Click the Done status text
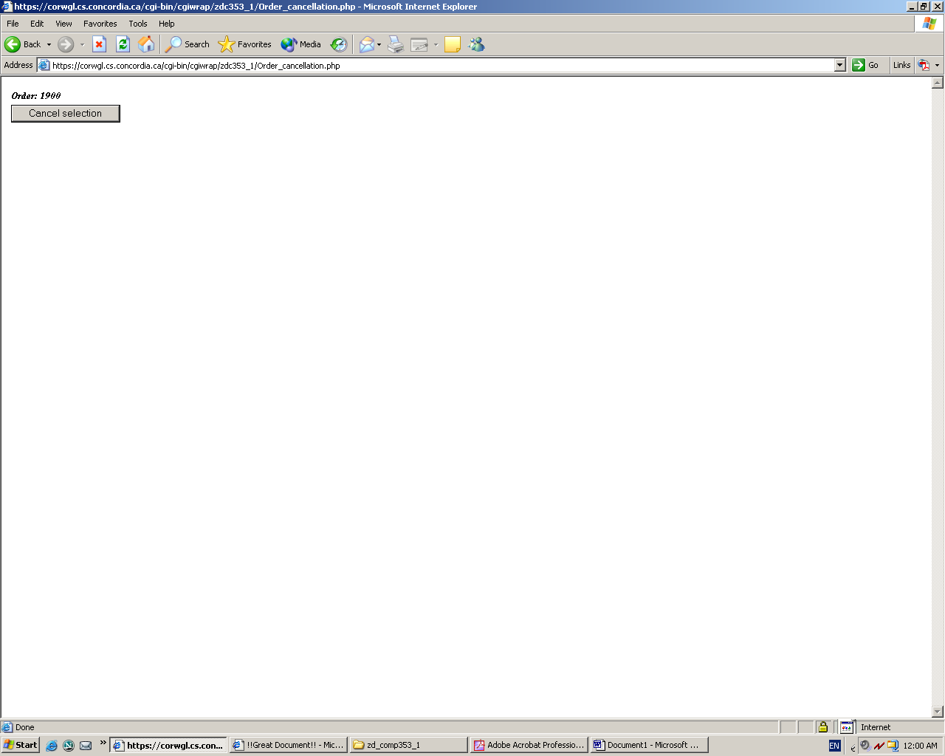 coord(25,727)
